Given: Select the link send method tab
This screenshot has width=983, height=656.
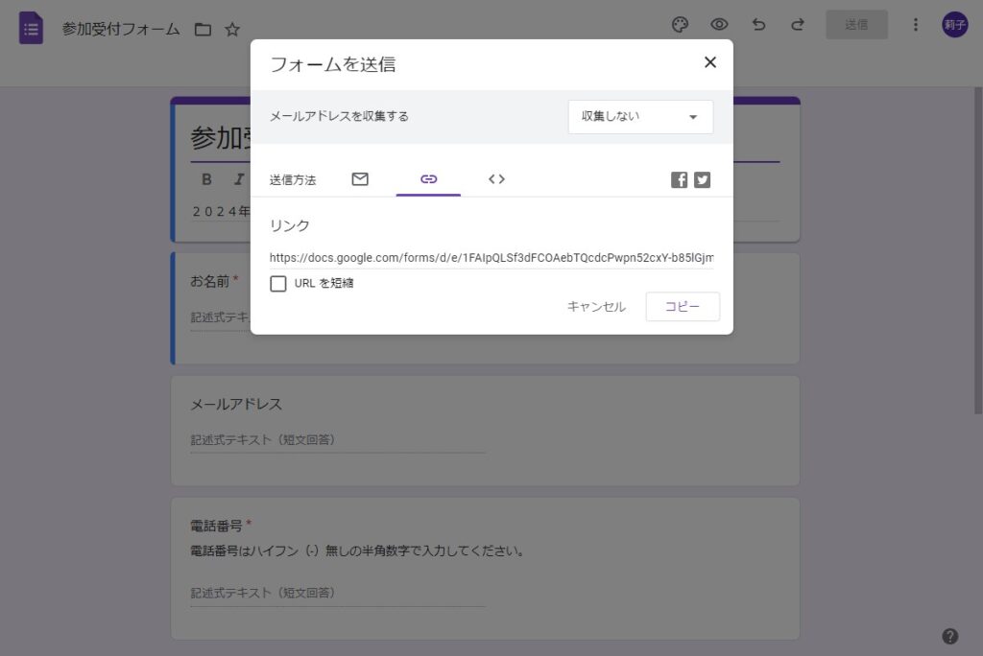Looking at the screenshot, I should (428, 179).
